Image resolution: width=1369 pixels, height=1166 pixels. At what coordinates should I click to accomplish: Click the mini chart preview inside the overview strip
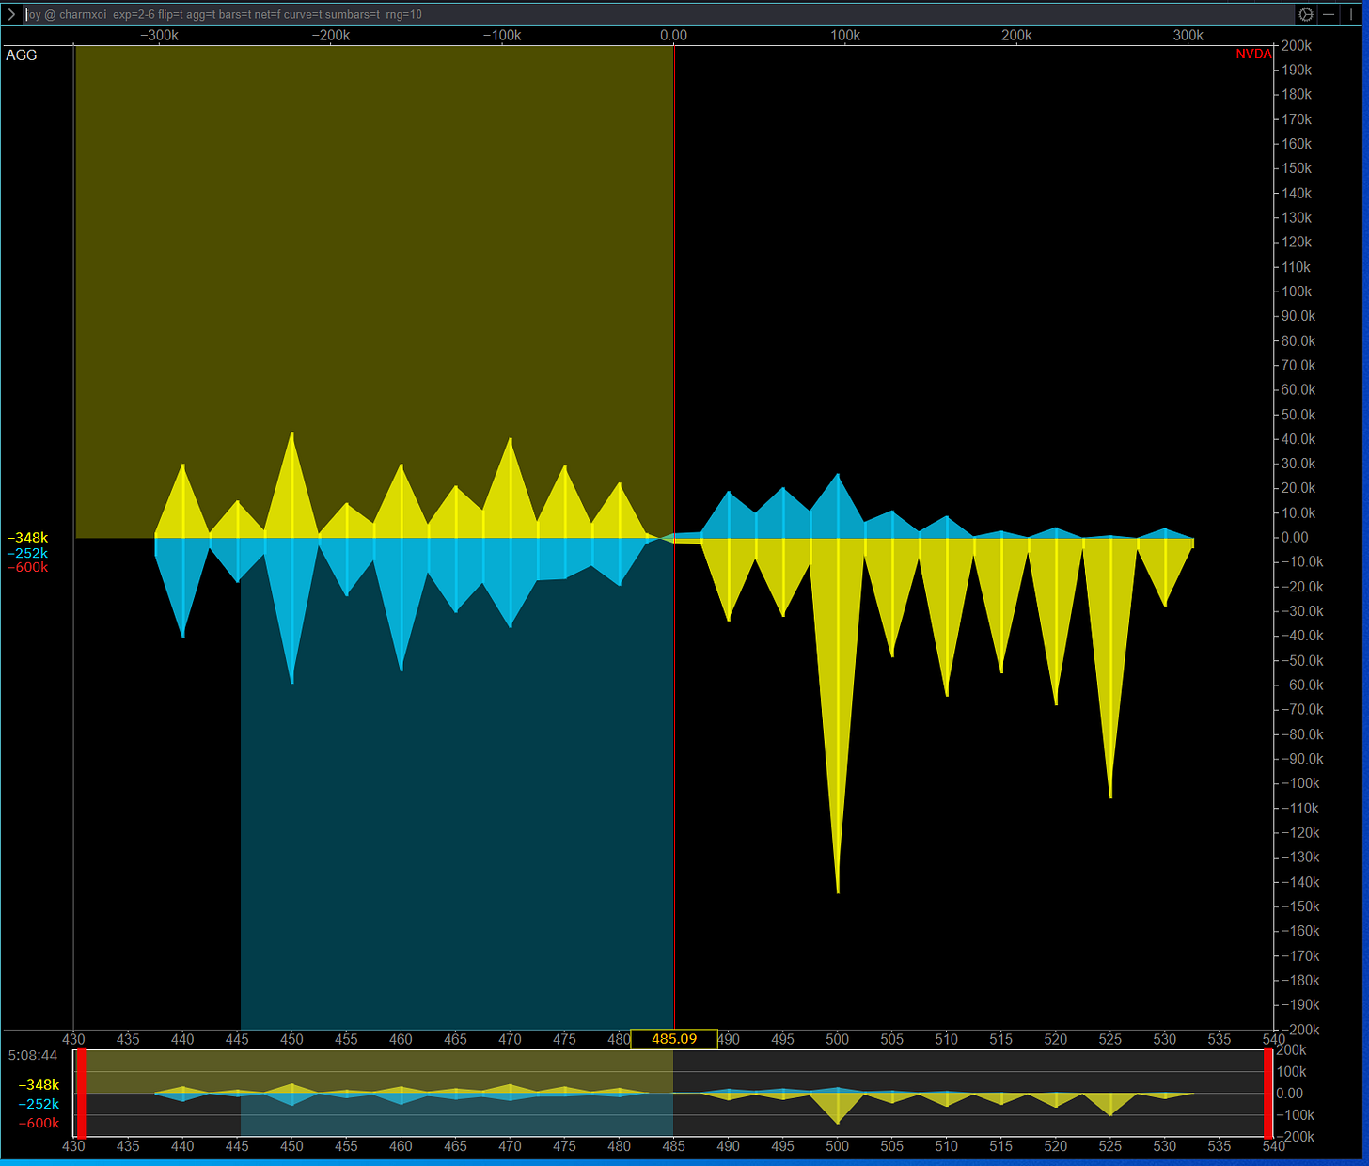coord(674,1093)
